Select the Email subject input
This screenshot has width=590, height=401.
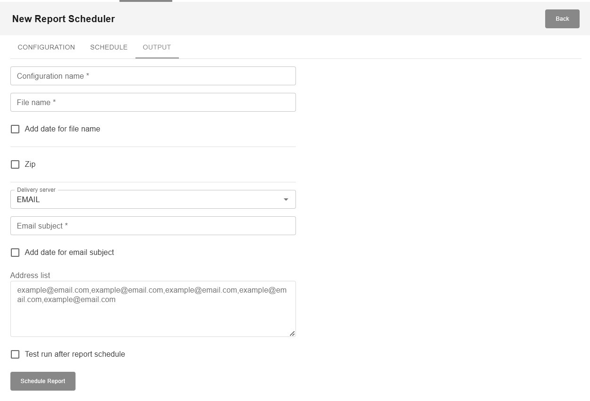pos(153,226)
